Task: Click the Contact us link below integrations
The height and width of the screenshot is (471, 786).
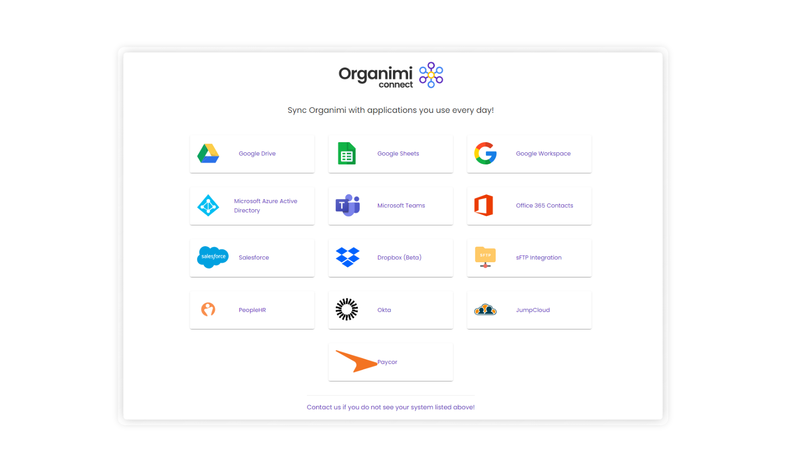Action: click(391, 407)
